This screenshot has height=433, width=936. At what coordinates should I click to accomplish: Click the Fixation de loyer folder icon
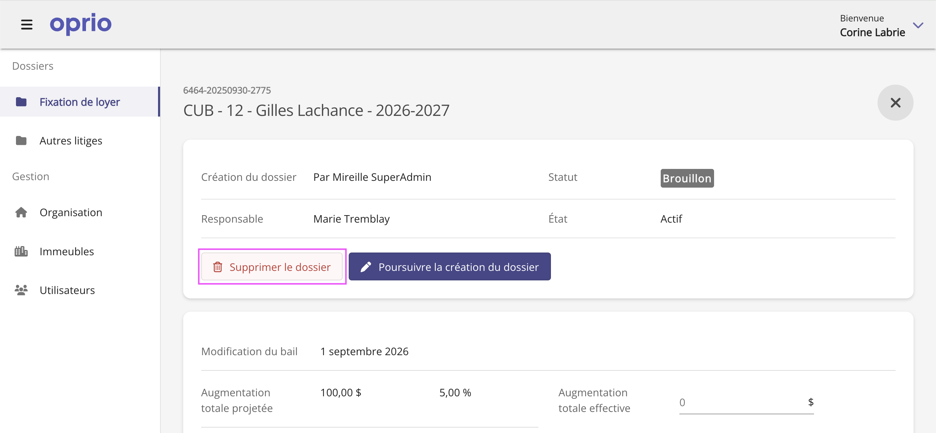tap(21, 102)
